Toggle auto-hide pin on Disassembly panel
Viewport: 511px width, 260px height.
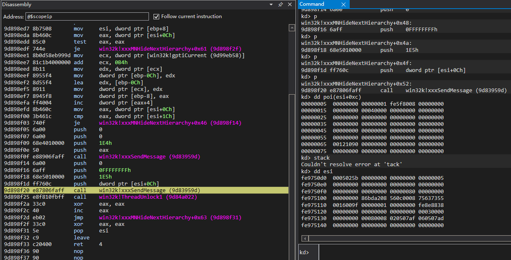(281, 4)
